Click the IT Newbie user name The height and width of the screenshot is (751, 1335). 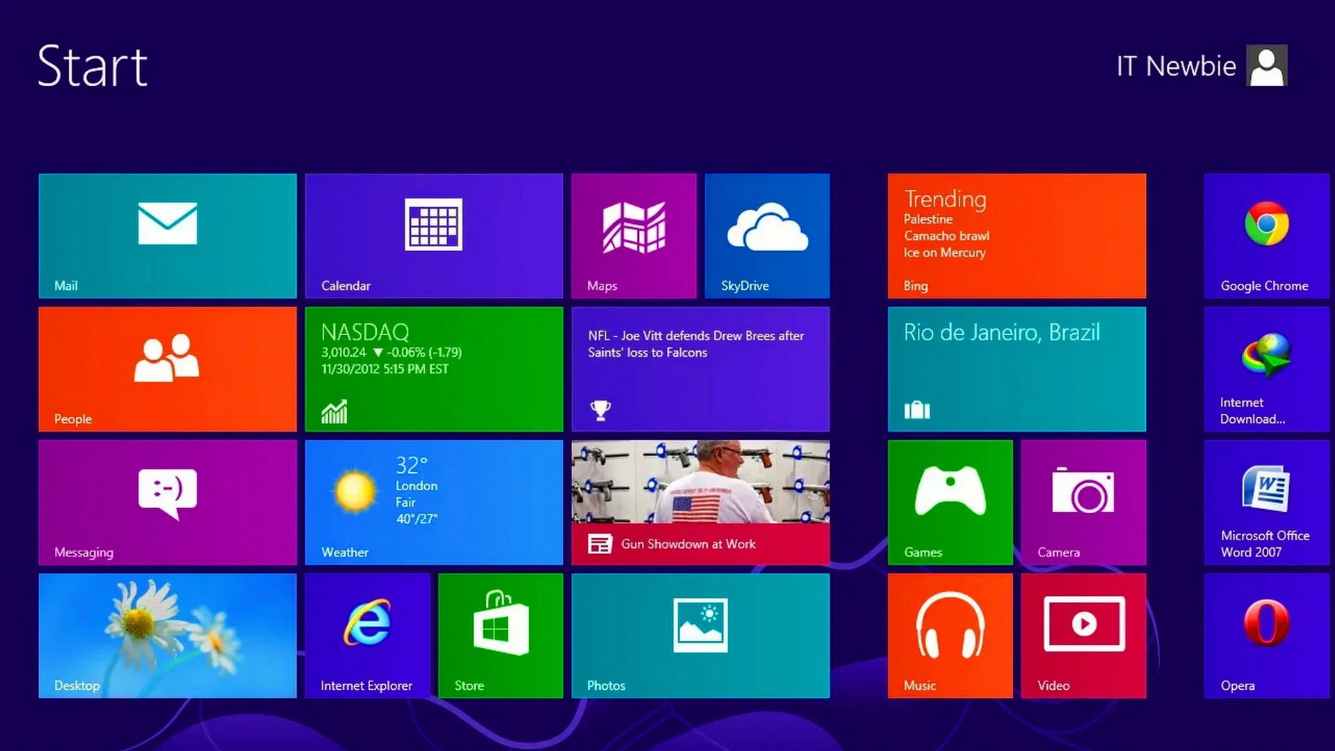click(x=1176, y=66)
